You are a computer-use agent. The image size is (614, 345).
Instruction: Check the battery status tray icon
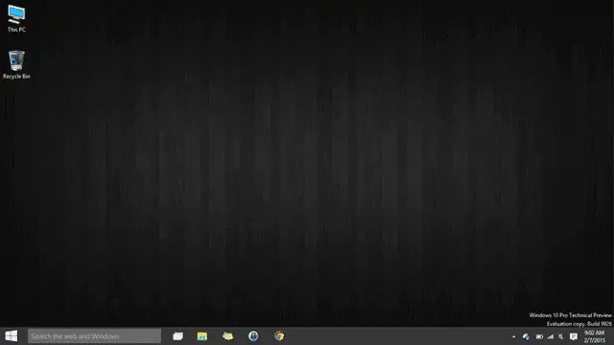click(539, 336)
